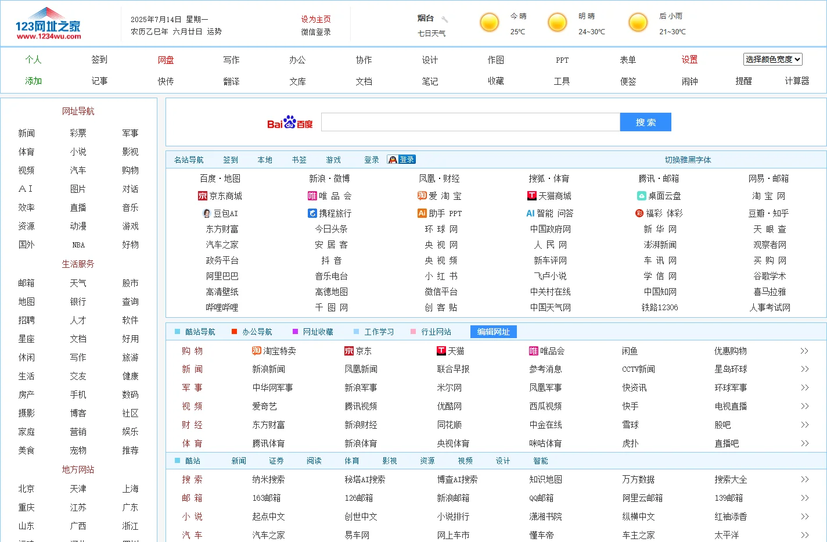Click the 豆包AI avatar icon
Image resolution: width=827 pixels, height=542 pixels.
(x=207, y=213)
